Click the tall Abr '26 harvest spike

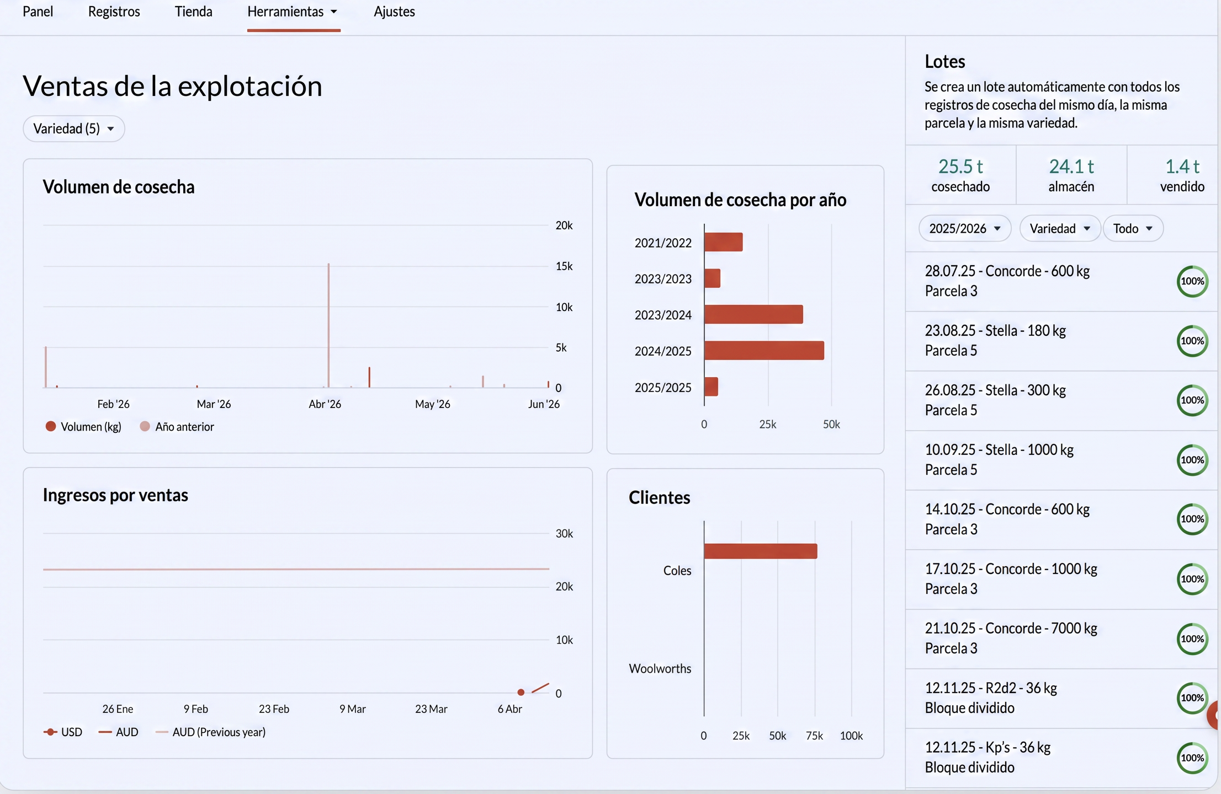(x=328, y=325)
